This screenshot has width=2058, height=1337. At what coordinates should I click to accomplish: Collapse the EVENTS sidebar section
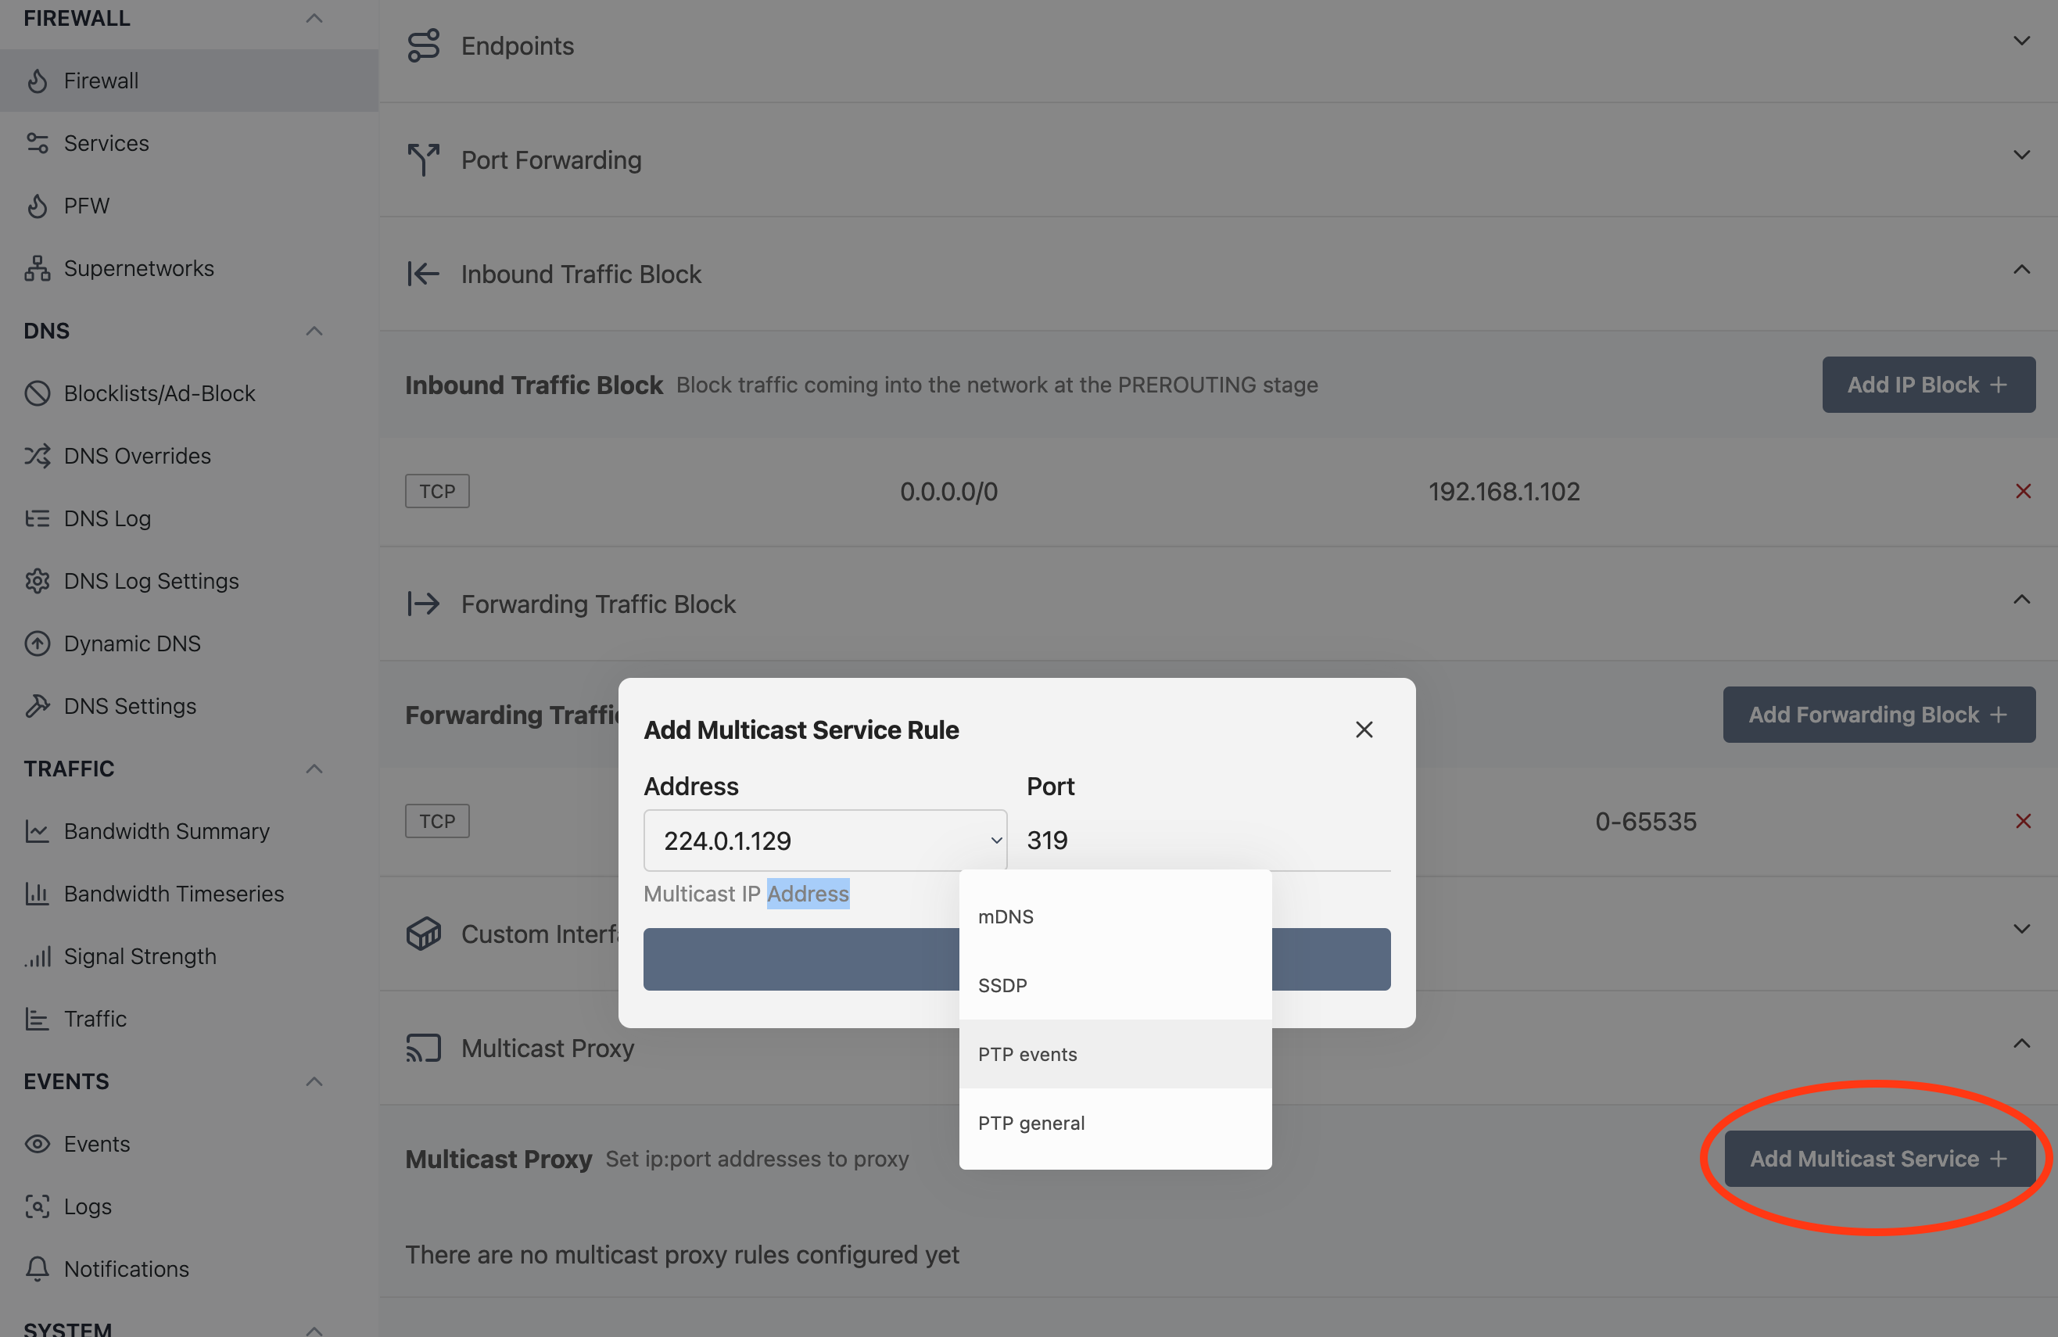315,1082
